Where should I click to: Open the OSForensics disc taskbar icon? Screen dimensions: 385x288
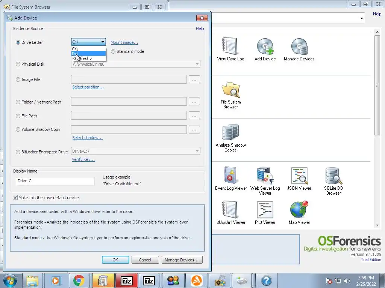(x=243, y=280)
